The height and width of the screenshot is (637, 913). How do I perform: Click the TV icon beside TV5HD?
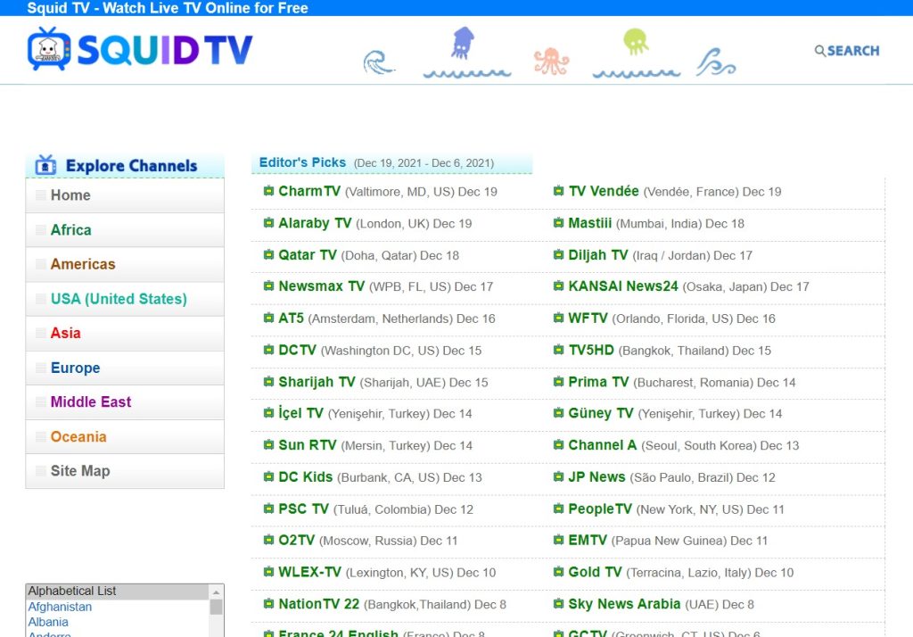(558, 350)
